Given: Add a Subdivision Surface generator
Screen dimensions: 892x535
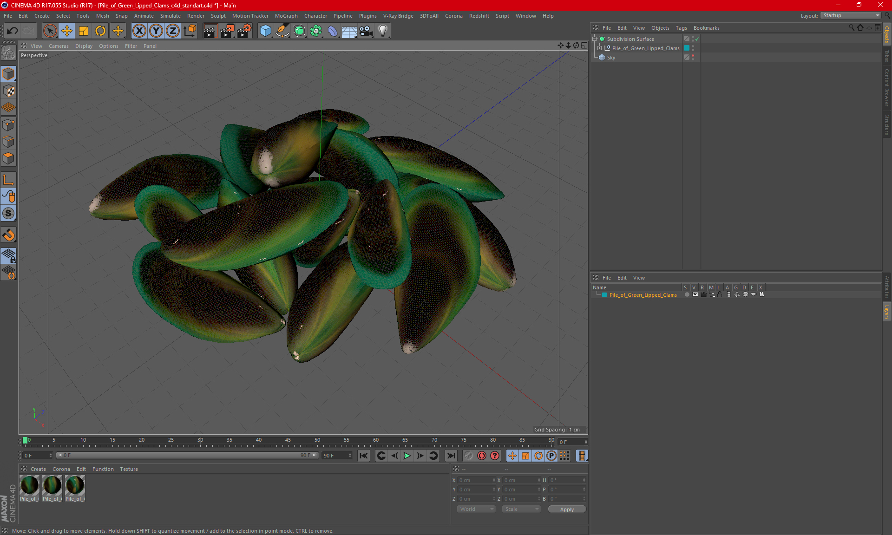Looking at the screenshot, I should click(x=299, y=31).
